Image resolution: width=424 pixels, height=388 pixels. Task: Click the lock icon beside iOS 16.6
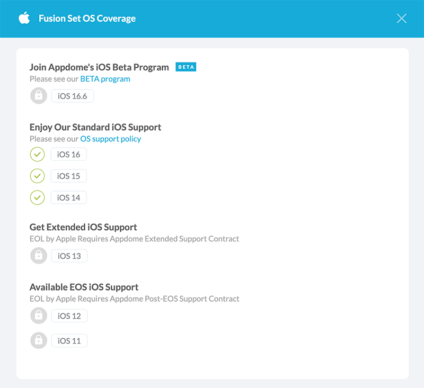coord(39,96)
